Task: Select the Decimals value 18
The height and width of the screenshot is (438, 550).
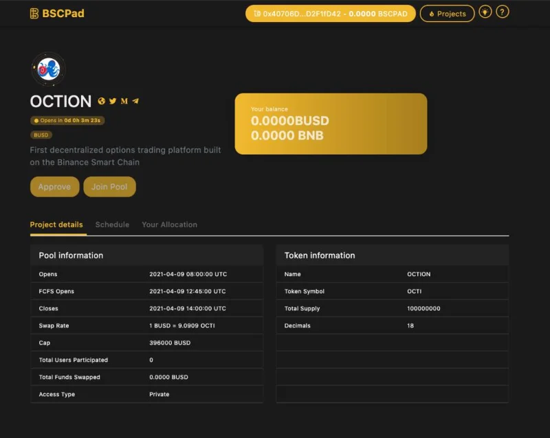Action: (410, 325)
